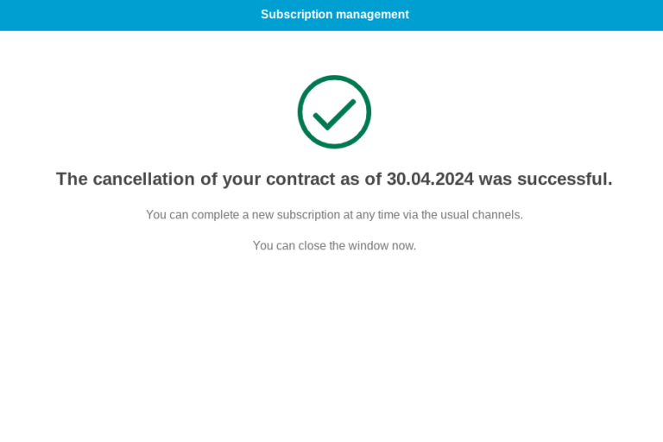Click the green success checkmark icon
The image size is (663, 442).
pos(334,112)
